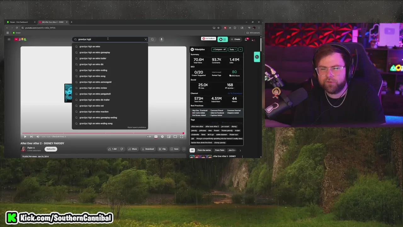Show more chips with right chevron
Screen dimensions: 403x227
click(x=240, y=150)
